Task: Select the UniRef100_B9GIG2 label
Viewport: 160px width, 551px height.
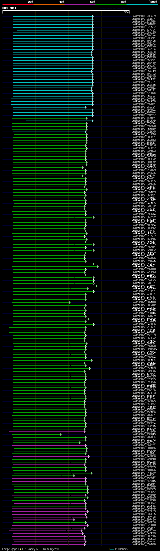Action: (x=143, y=74)
